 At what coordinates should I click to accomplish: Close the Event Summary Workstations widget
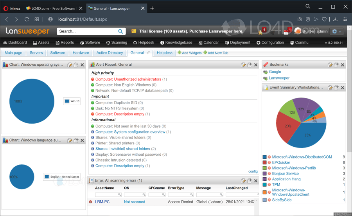[343, 88]
